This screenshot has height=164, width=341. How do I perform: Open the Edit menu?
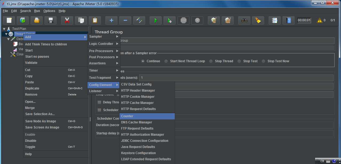pyautogui.click(x=14, y=11)
